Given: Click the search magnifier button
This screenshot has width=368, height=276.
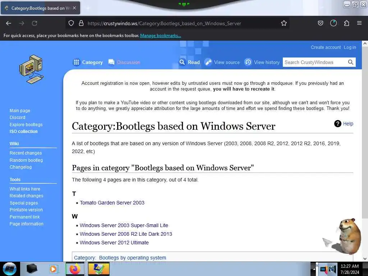Looking at the screenshot, I should pyautogui.click(x=350, y=62).
